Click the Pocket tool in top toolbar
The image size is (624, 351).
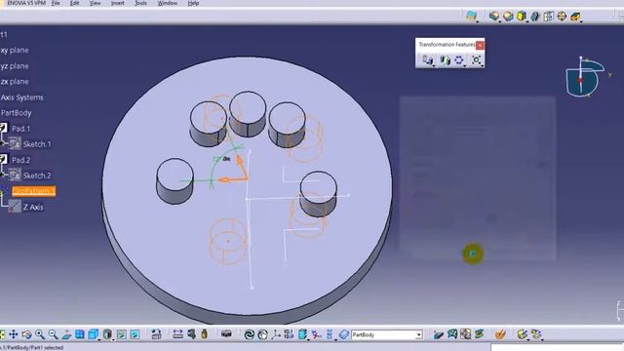[508, 17]
